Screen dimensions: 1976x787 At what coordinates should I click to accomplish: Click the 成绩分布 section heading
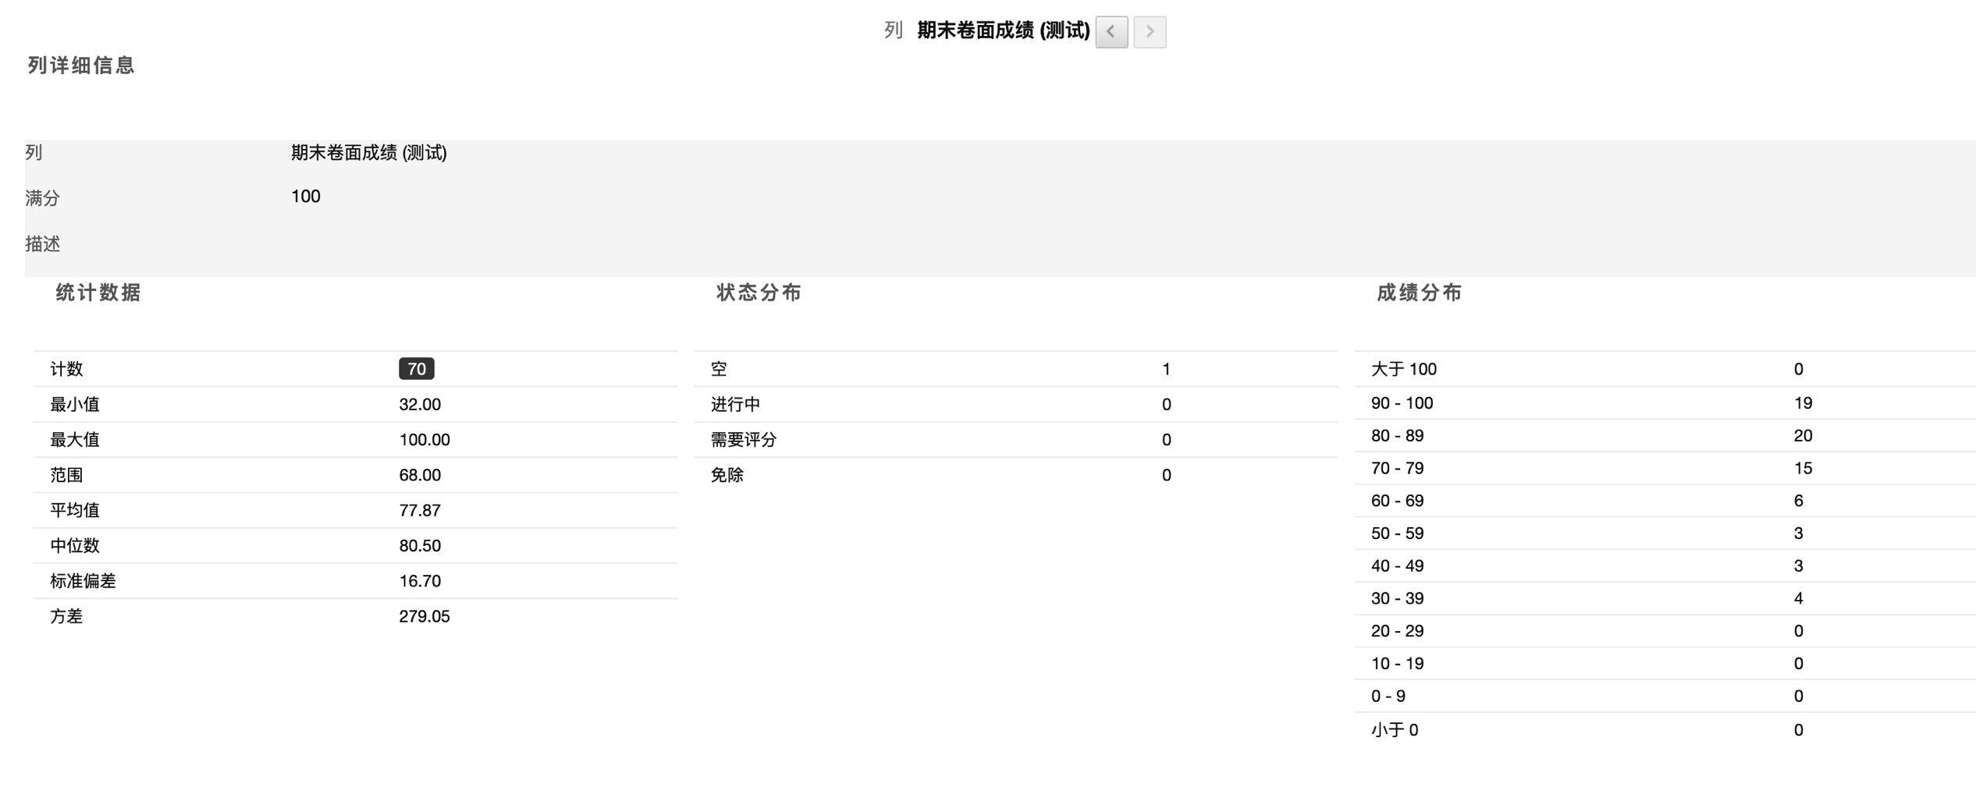[1419, 292]
